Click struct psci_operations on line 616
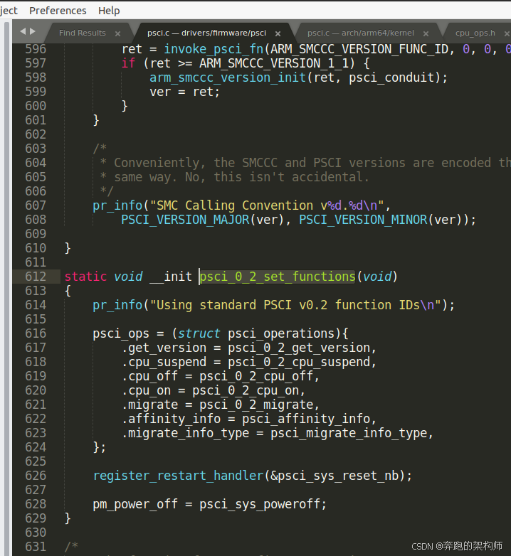The width and height of the screenshot is (511, 556). point(256,333)
